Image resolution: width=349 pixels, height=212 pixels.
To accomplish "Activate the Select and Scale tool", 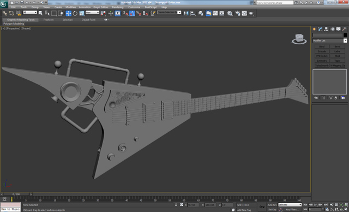I will pos(82,13).
